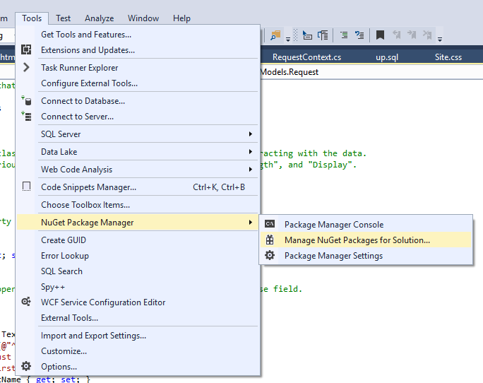Image resolution: width=483 pixels, height=383 pixels.
Task: Expand the NuGet Package Manager submenu arrow
Action: click(x=251, y=222)
